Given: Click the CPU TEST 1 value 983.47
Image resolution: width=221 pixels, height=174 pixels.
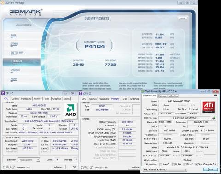Looking at the screenshot, I should pos(161,44).
